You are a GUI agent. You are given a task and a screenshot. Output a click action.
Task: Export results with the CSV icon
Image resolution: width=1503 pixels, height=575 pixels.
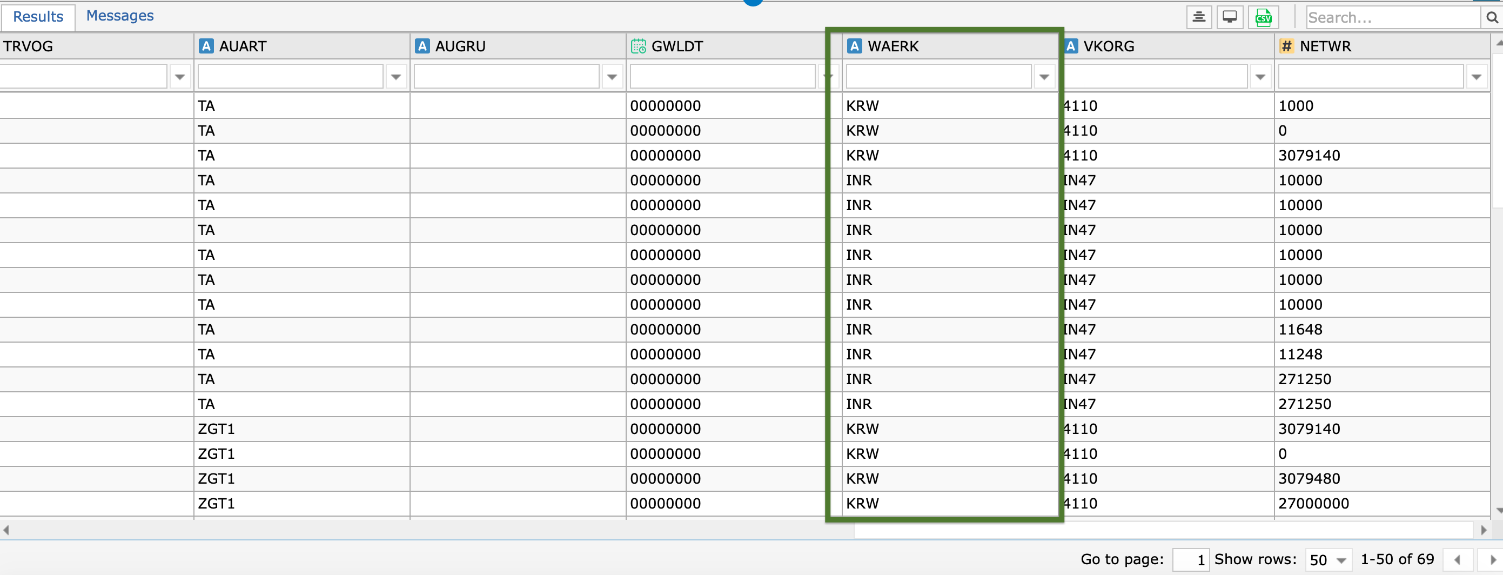[1263, 17]
